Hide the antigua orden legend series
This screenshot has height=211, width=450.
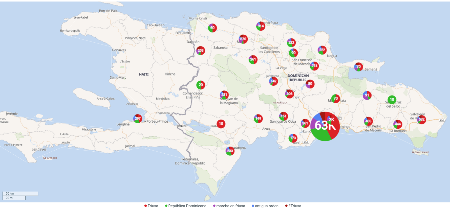[x=265, y=206]
